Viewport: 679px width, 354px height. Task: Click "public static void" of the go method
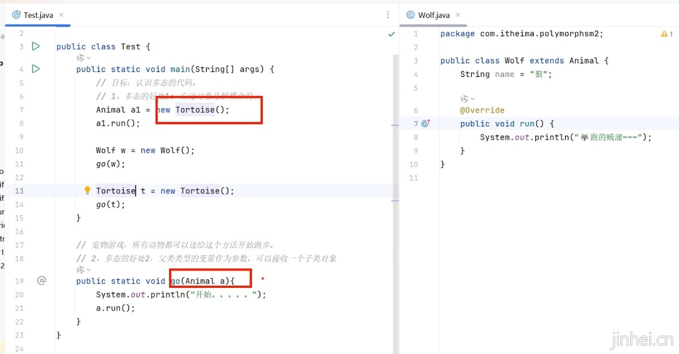coord(121,281)
